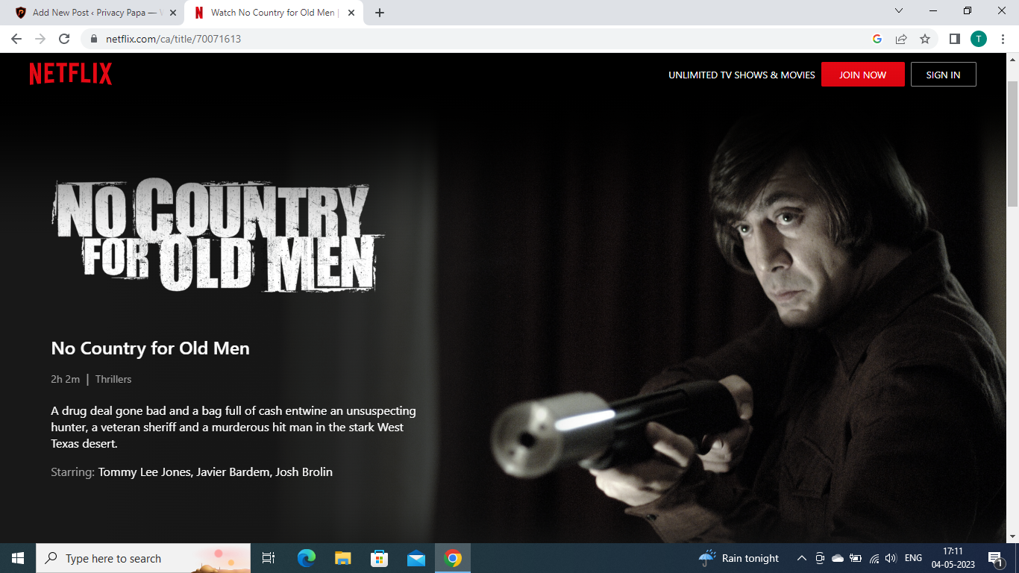The image size is (1019, 573).
Task: Launch Microsoft Edge from the taskbar
Action: tap(307, 558)
